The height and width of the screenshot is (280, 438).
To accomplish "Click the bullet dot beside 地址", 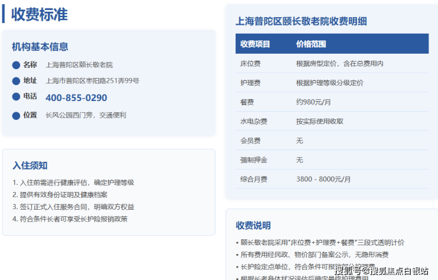I will tap(16, 81).
